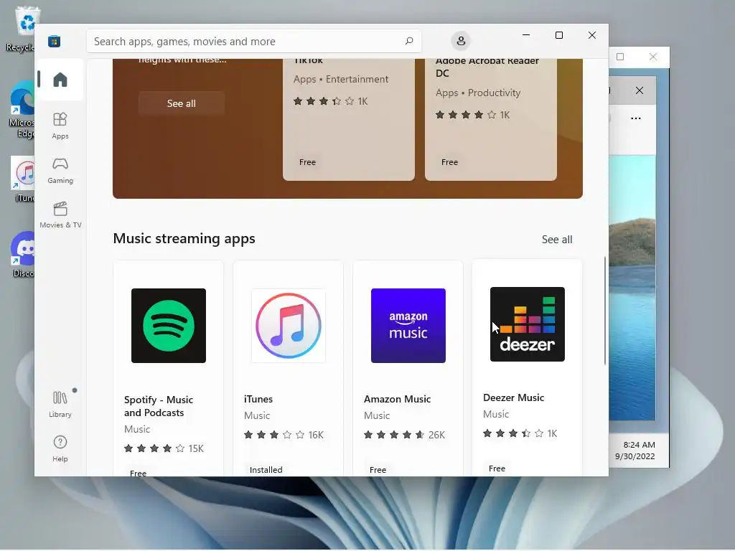Click the search magnifier icon

click(408, 41)
